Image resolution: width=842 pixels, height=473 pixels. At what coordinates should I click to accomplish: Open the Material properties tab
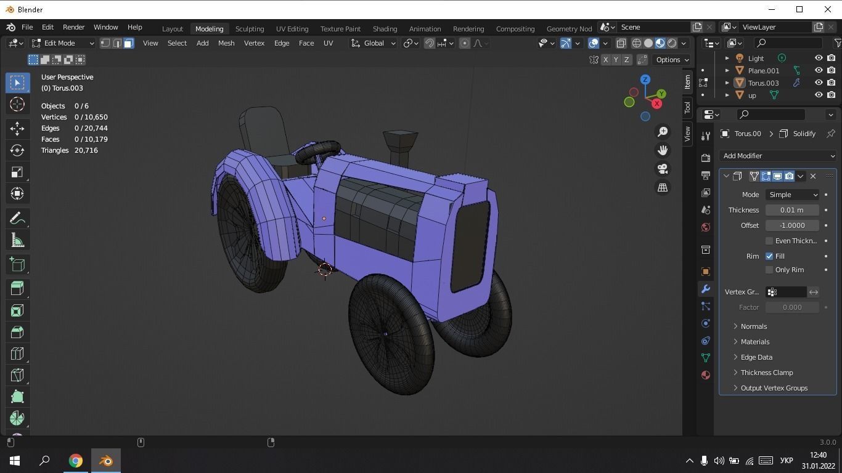click(x=705, y=375)
